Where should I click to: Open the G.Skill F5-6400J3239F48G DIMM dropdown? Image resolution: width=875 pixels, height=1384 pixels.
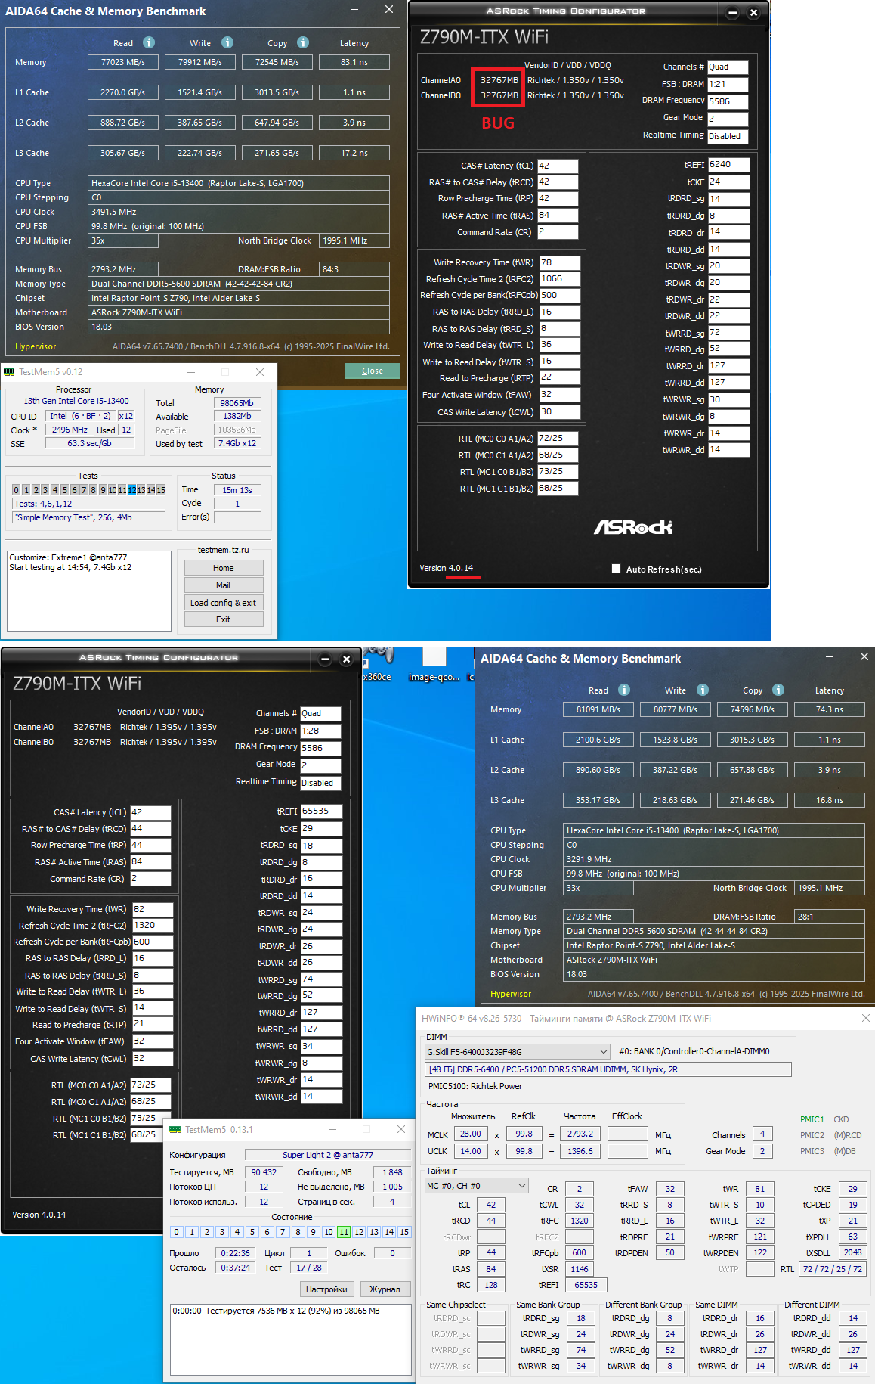coord(518,1051)
